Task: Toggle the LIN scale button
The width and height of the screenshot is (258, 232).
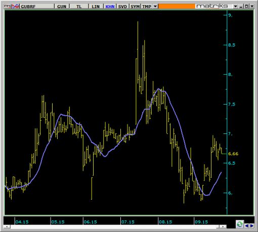Action: tap(96, 7)
